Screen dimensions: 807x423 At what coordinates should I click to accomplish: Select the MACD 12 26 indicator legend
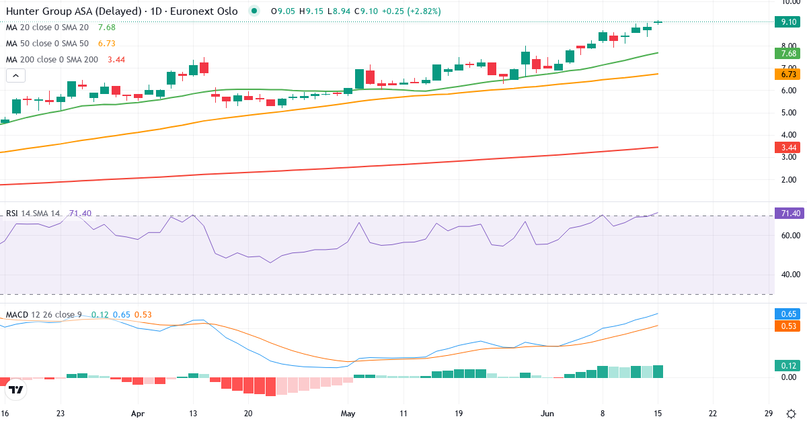pos(44,315)
